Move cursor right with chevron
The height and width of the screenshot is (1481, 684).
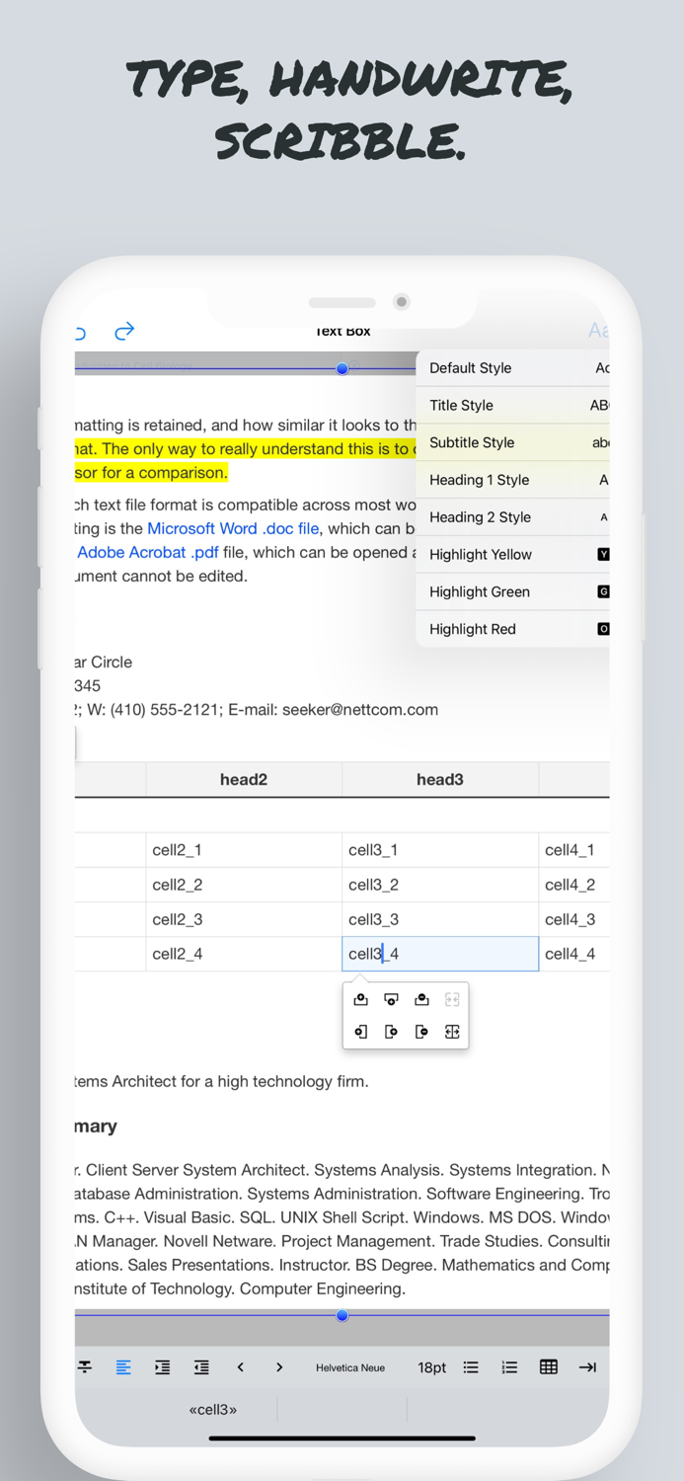click(x=279, y=1367)
